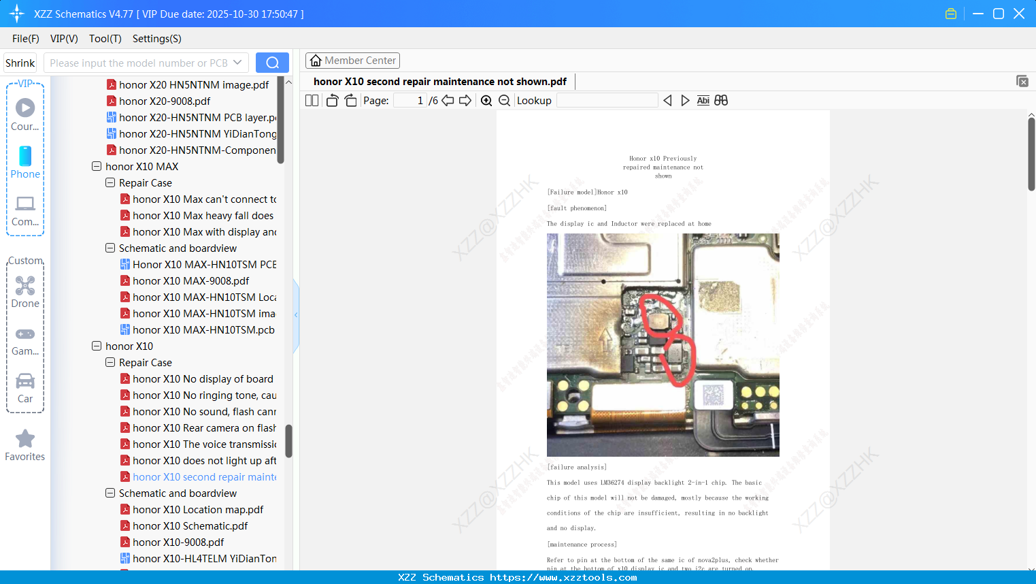Viewport: 1036px width, 584px height.
Task: Open honor X10 Location map.pdf
Action: pos(192,509)
